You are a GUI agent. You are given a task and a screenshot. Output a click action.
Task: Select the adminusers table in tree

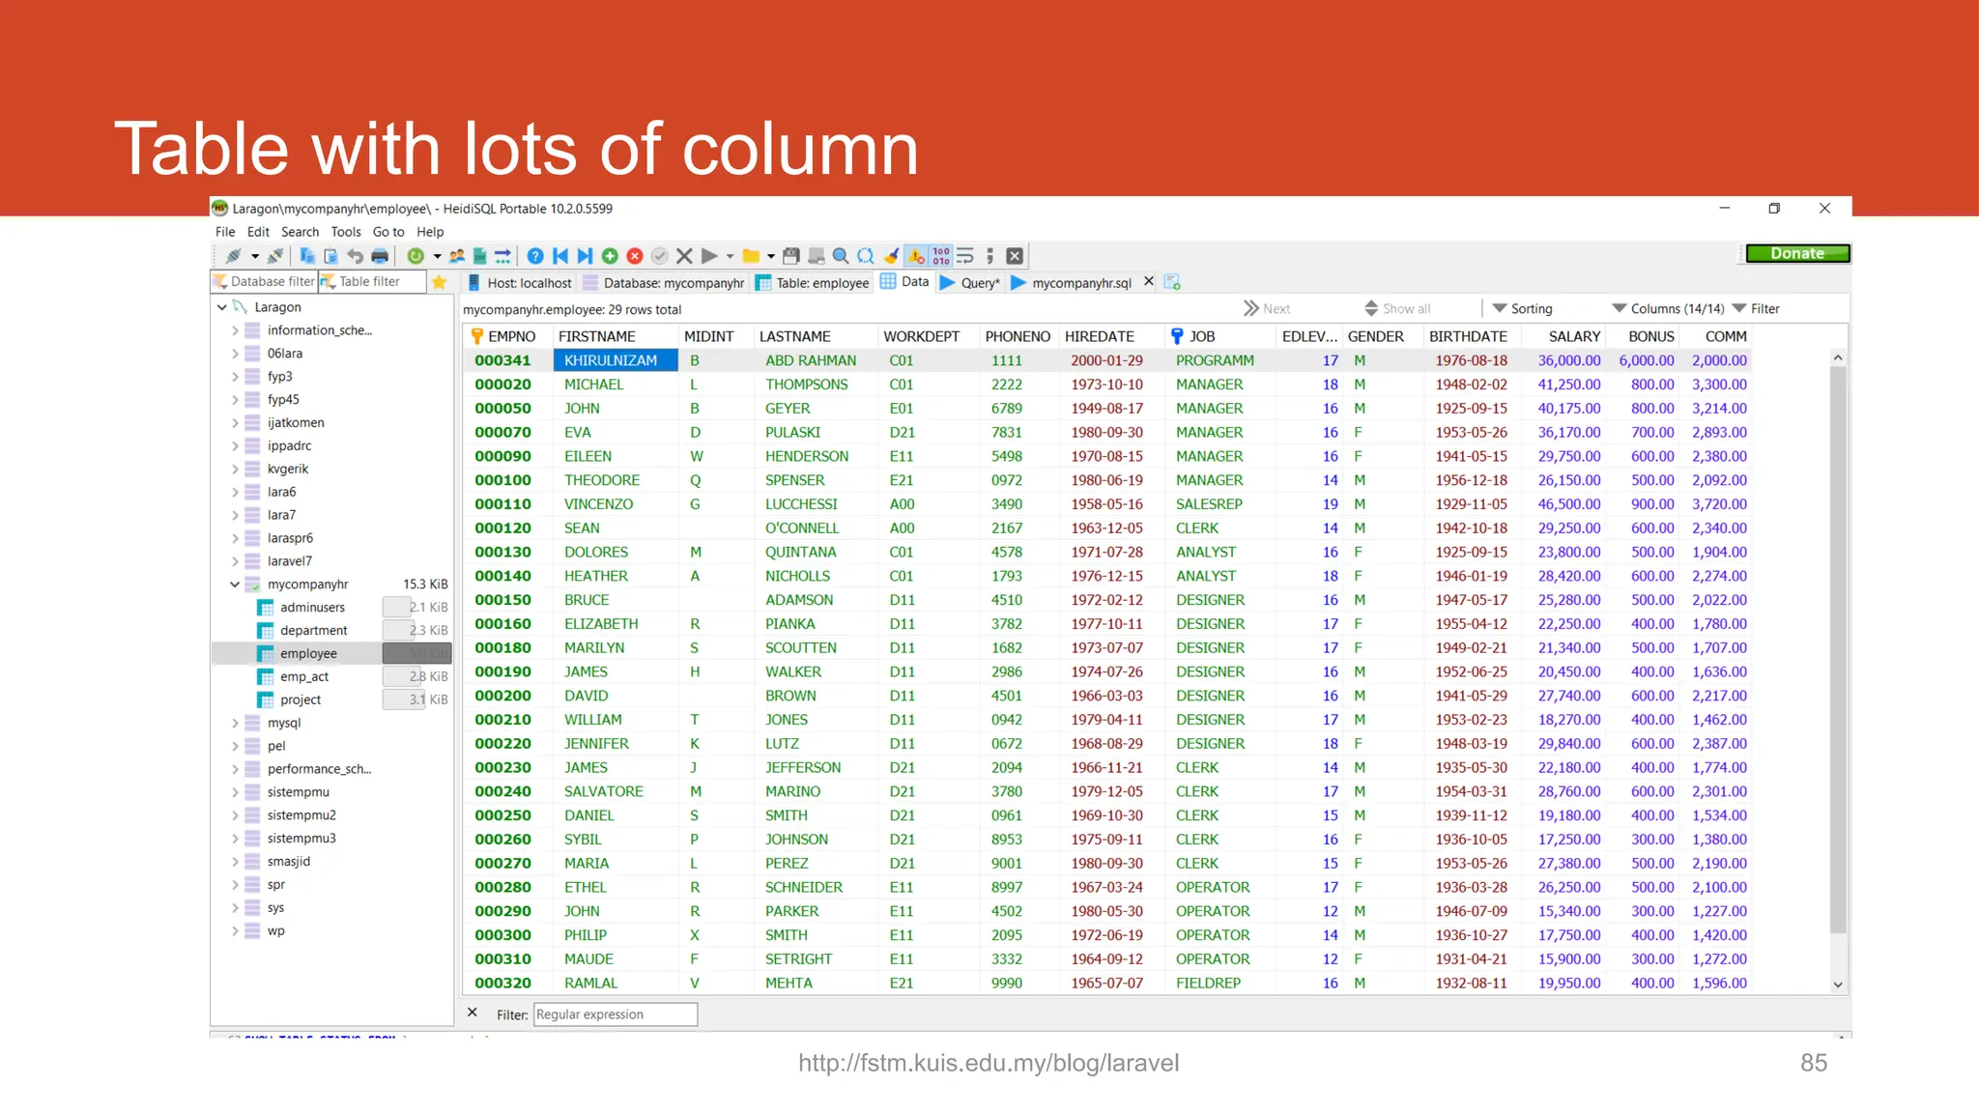[x=312, y=608]
